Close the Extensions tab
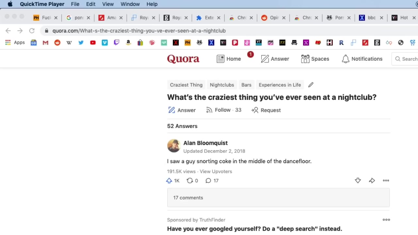Viewport: 418px width, 235px height. [219, 18]
